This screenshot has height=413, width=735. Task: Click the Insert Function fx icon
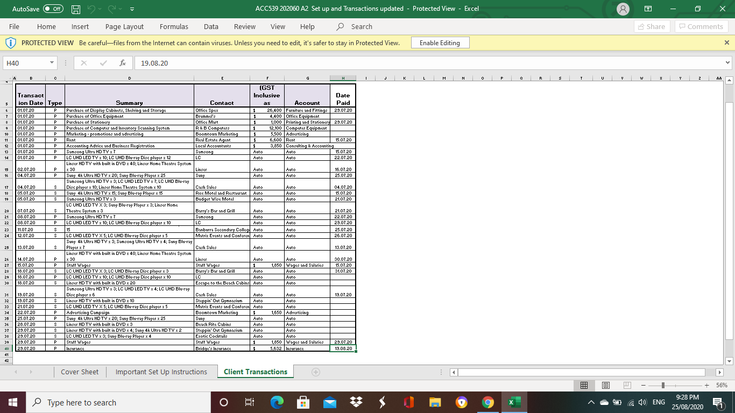point(123,63)
